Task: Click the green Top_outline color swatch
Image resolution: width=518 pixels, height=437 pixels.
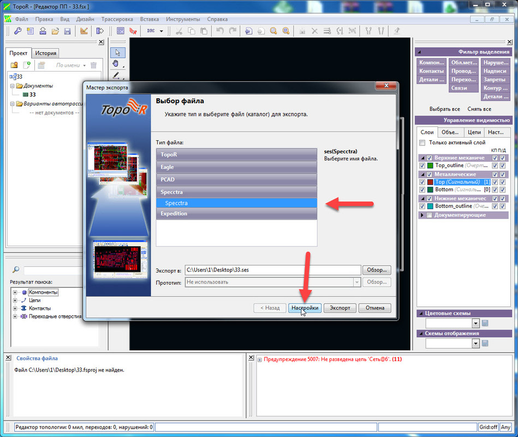Action: pos(430,166)
